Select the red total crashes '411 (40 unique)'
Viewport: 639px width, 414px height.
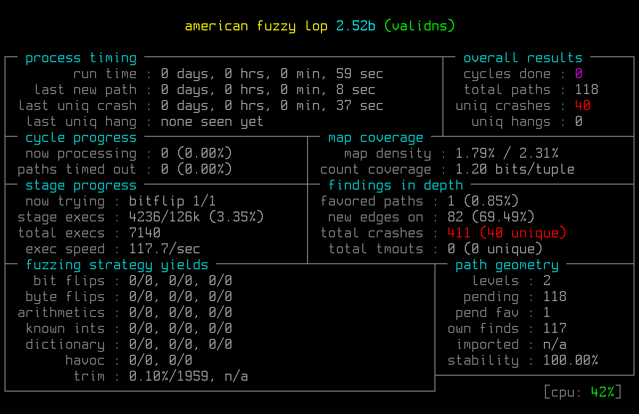(507, 233)
